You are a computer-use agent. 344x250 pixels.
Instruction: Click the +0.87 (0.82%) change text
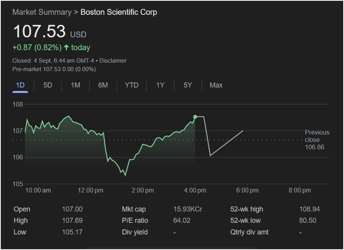(x=37, y=47)
